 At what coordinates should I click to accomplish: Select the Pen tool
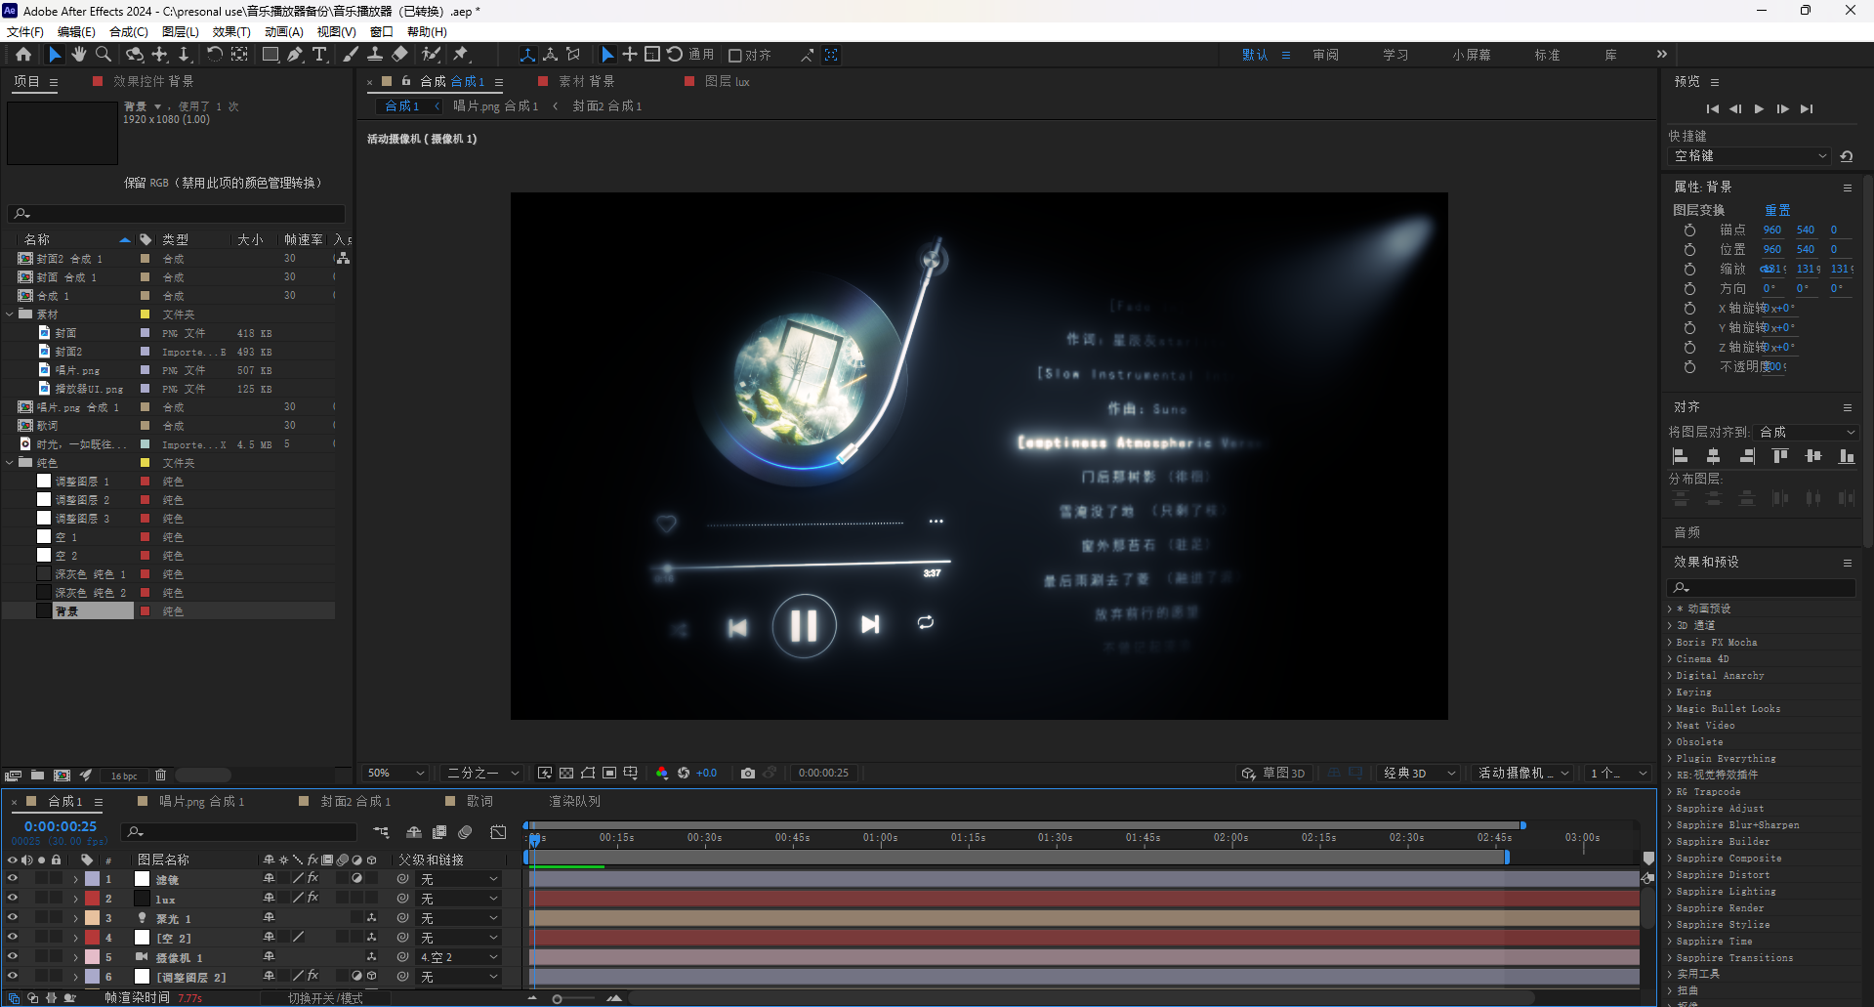point(295,55)
